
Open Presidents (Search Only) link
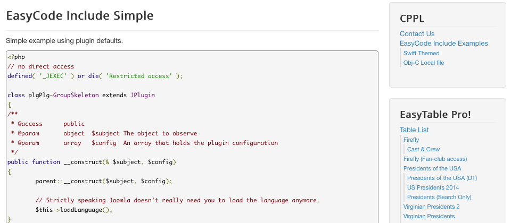click(x=439, y=198)
